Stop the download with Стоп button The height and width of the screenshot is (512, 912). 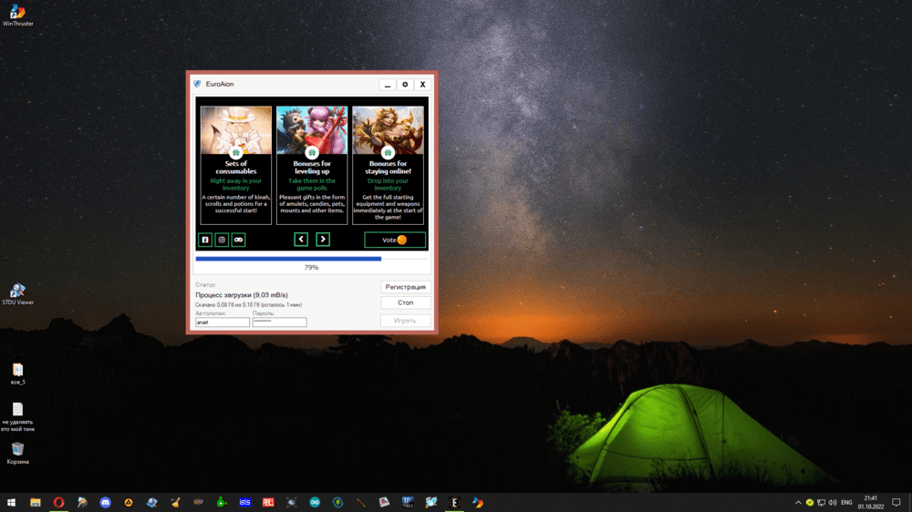point(405,302)
